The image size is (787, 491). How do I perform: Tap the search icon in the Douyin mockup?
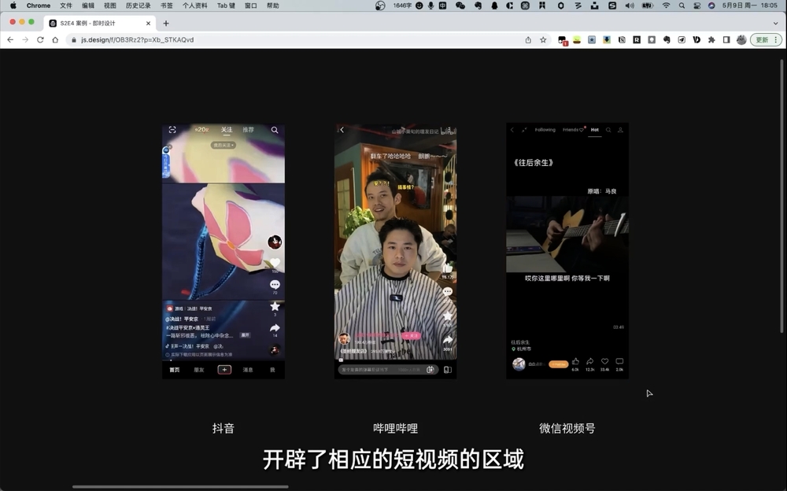coord(275,130)
